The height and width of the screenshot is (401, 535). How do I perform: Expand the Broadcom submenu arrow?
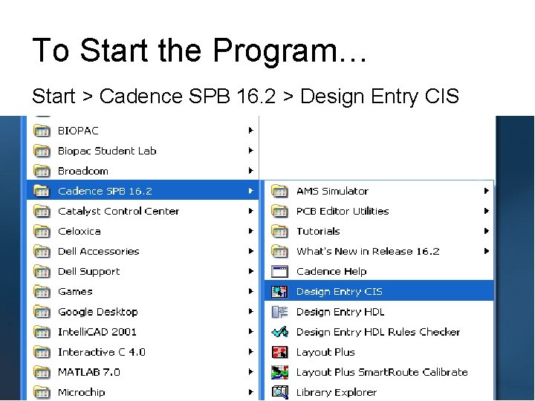click(251, 171)
